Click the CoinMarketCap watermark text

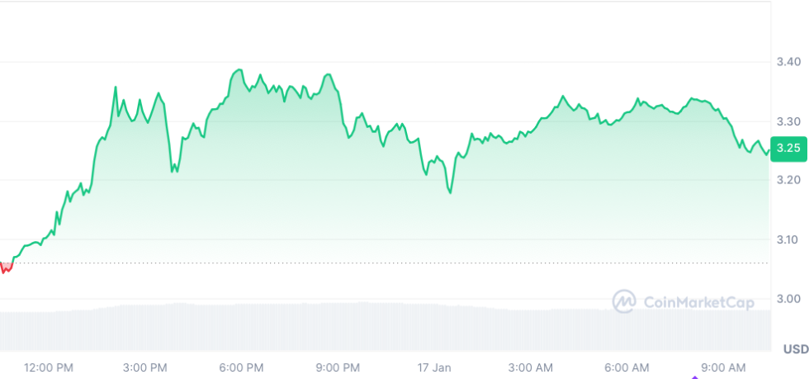pyautogui.click(x=698, y=303)
